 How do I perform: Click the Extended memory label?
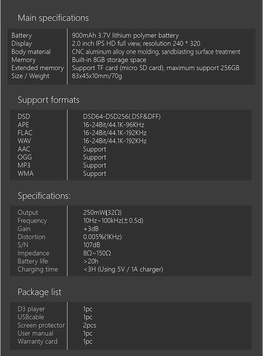tap(38, 68)
